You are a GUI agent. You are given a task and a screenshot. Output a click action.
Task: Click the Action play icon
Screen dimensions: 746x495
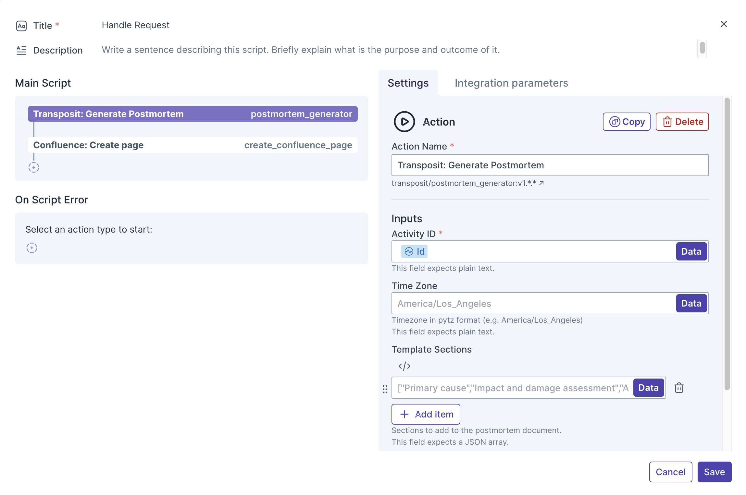point(404,122)
